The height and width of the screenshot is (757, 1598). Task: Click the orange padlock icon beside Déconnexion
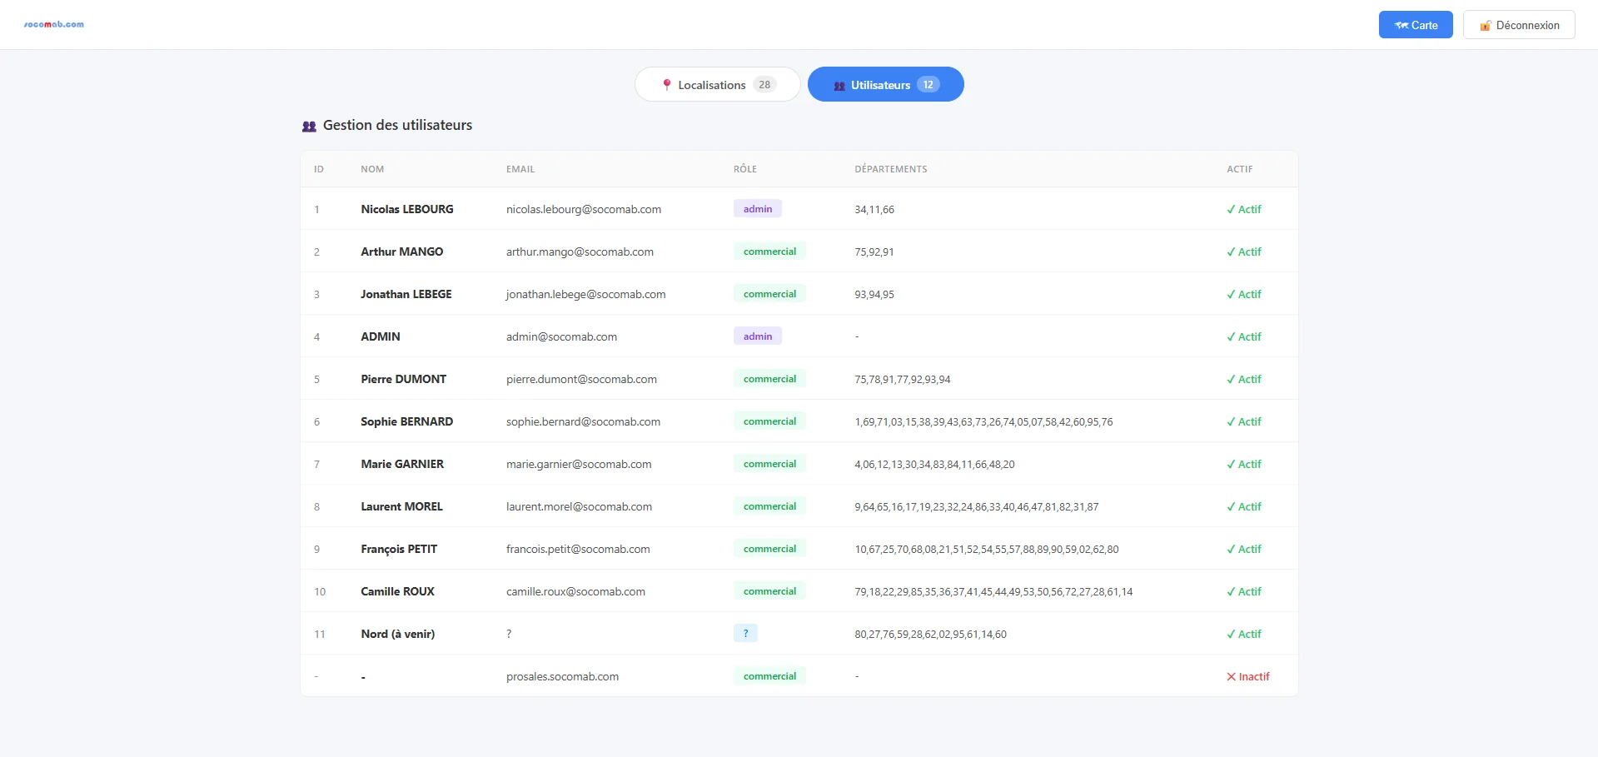coord(1486,25)
